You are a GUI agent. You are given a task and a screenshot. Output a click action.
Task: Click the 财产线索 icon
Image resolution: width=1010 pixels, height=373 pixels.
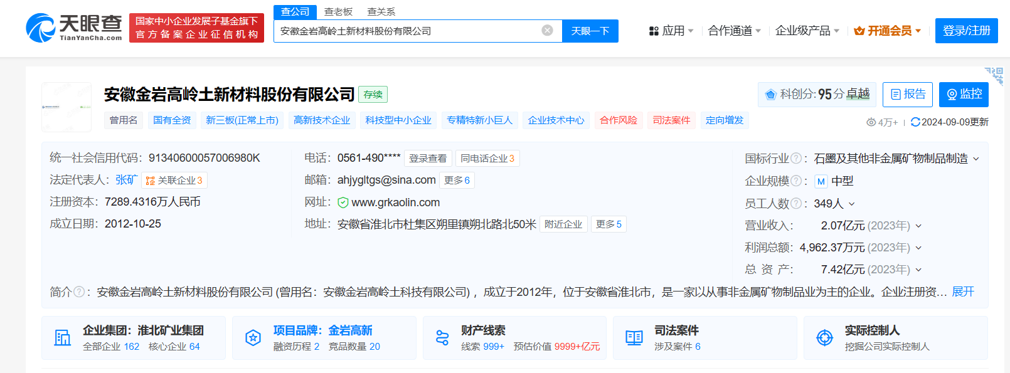442,338
